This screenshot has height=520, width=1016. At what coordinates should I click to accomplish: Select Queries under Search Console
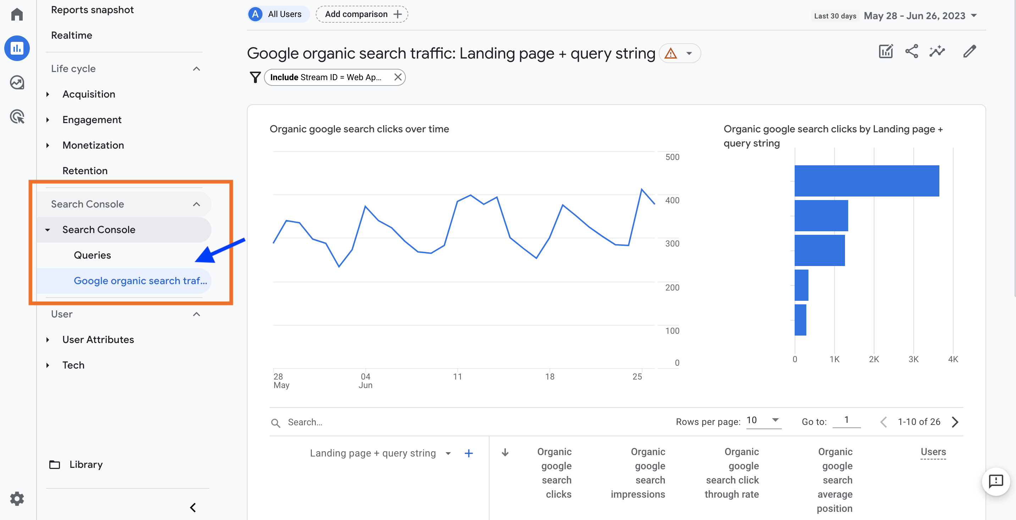92,255
